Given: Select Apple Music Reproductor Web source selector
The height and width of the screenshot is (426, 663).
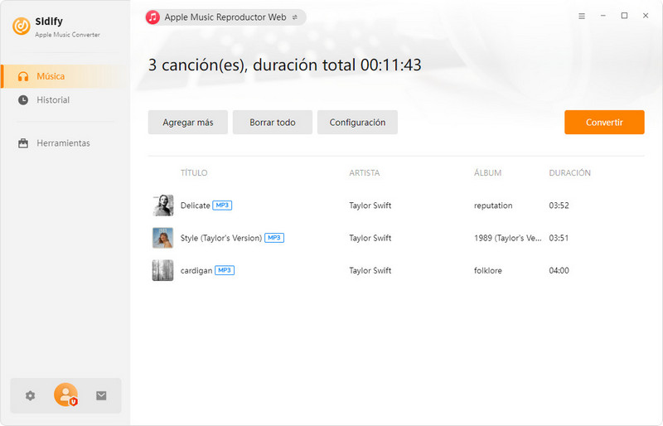Looking at the screenshot, I should (x=225, y=17).
